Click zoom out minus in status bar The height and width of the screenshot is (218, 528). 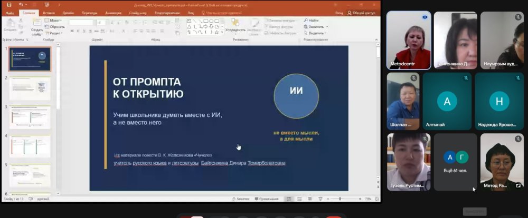[x=328, y=199]
